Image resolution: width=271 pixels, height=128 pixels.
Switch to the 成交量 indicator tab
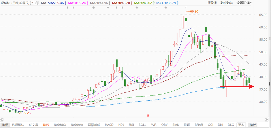coord(33,125)
